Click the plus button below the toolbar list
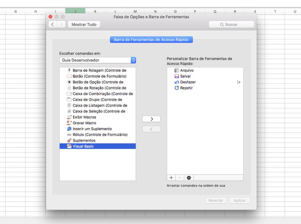 (x=171, y=178)
